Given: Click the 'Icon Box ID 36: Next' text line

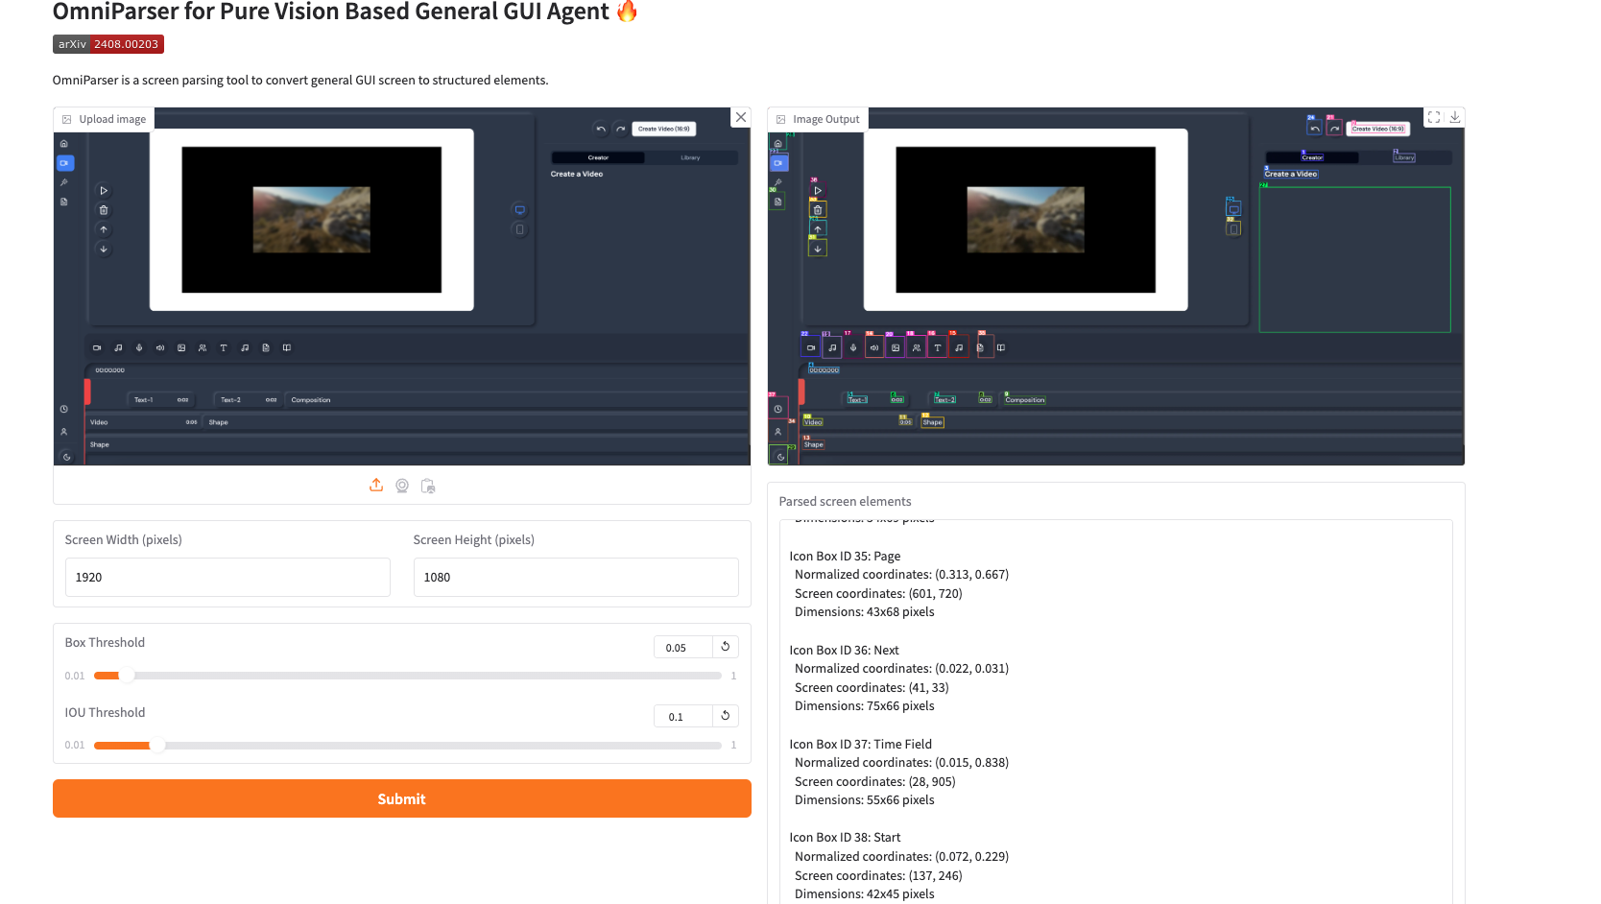Looking at the screenshot, I should 844,650.
